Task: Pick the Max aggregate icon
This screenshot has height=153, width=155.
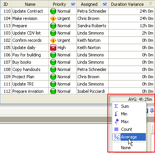Action: point(117,122)
